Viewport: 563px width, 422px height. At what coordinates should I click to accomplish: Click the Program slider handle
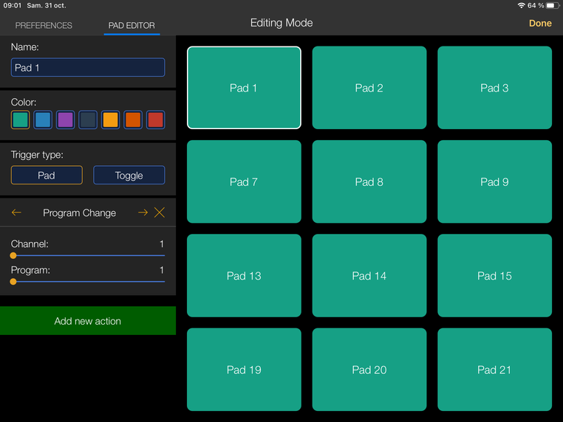pyautogui.click(x=13, y=281)
